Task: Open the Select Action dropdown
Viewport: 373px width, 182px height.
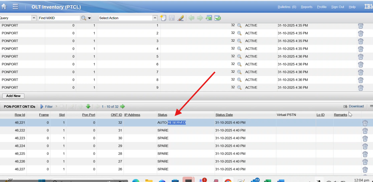Action: coord(155,18)
